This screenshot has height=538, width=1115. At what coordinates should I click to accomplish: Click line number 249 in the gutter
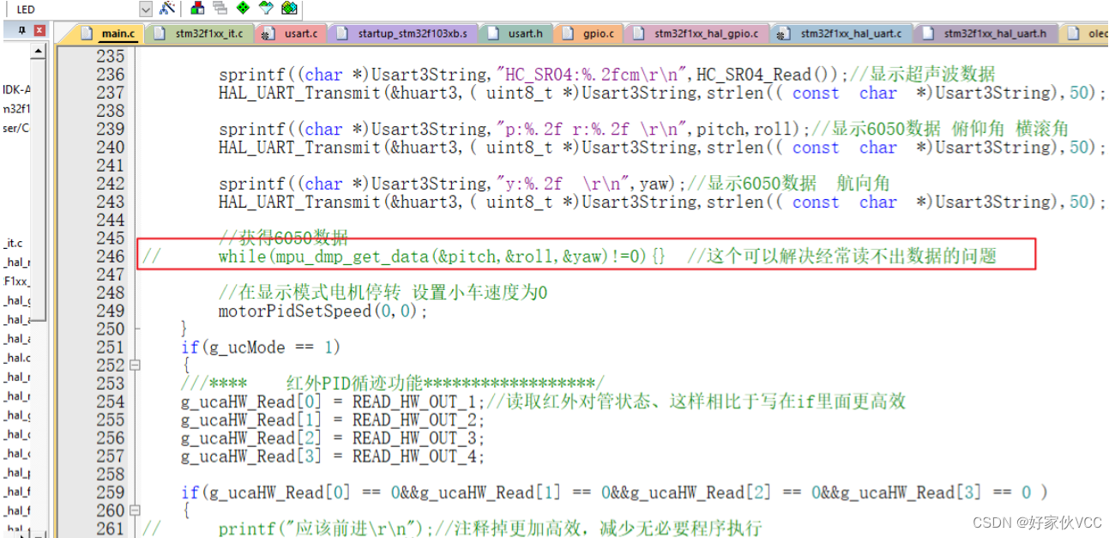(x=109, y=311)
